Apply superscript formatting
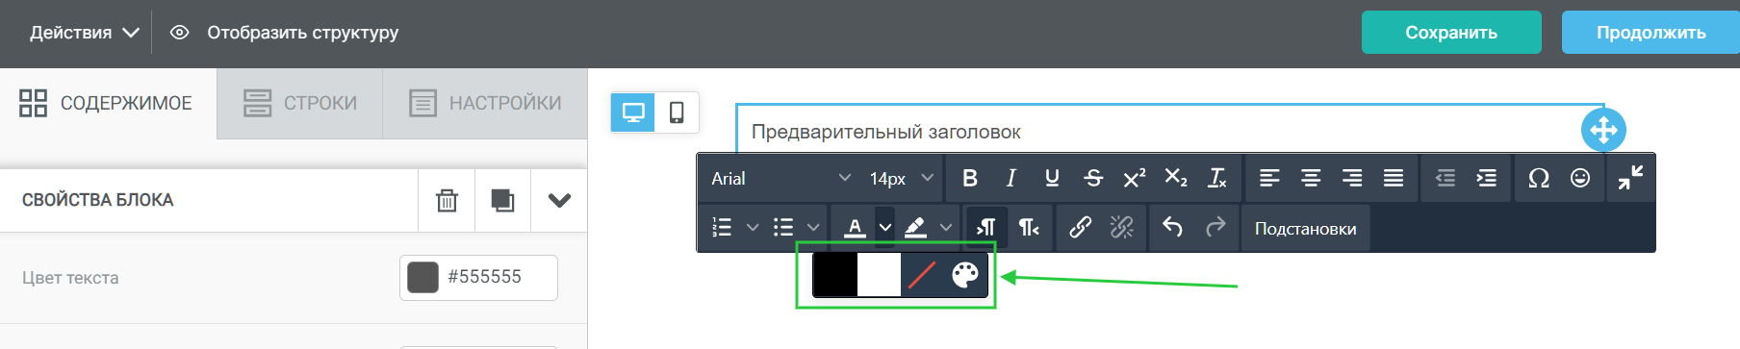1740x349 pixels. coord(1135,178)
